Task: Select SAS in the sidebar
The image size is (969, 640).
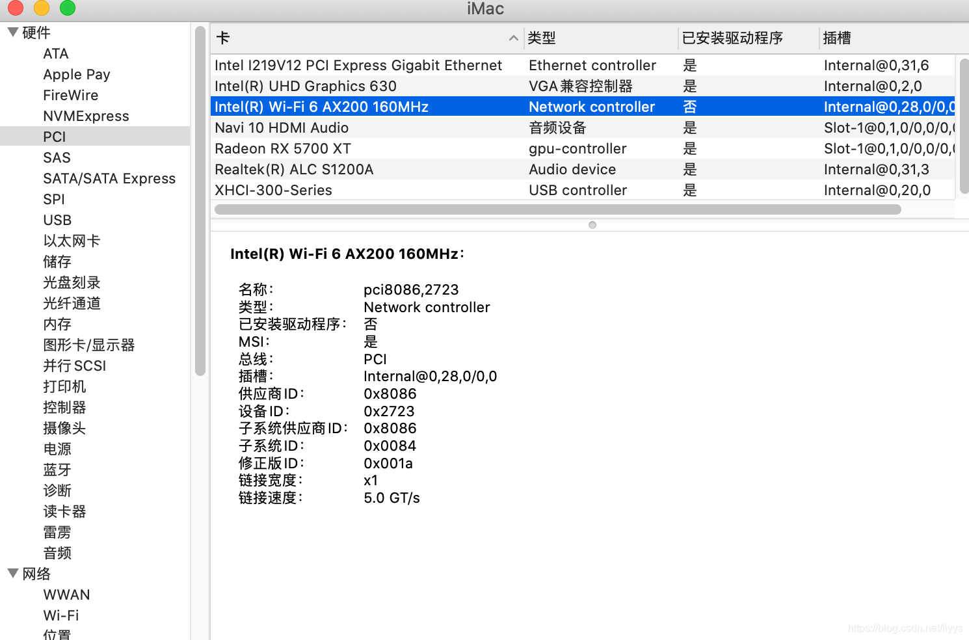Action: tap(57, 157)
